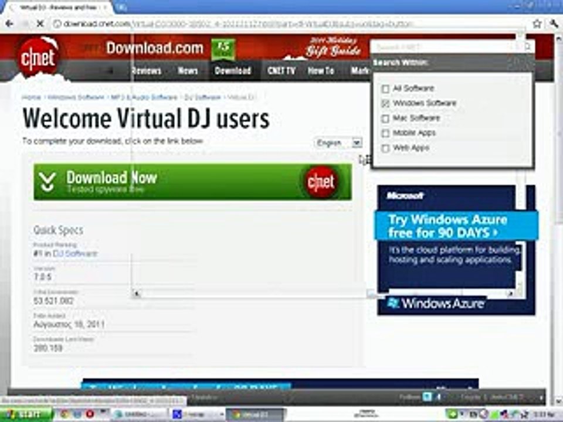Image resolution: width=563 pixels, height=422 pixels.
Task: Open the CNET TV navigation item
Action: 281,71
